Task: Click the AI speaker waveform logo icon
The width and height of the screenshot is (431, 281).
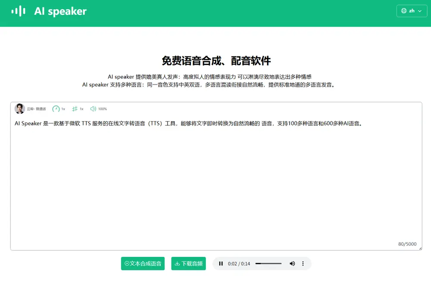Action: [x=18, y=11]
